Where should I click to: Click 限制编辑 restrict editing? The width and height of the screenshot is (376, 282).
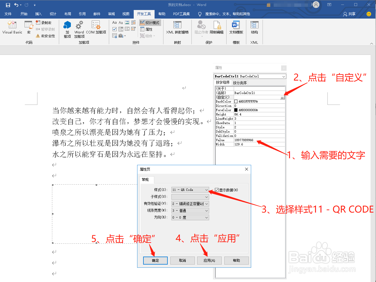pyautogui.click(x=217, y=28)
